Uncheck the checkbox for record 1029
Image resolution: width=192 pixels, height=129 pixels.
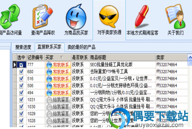(x=21, y=114)
